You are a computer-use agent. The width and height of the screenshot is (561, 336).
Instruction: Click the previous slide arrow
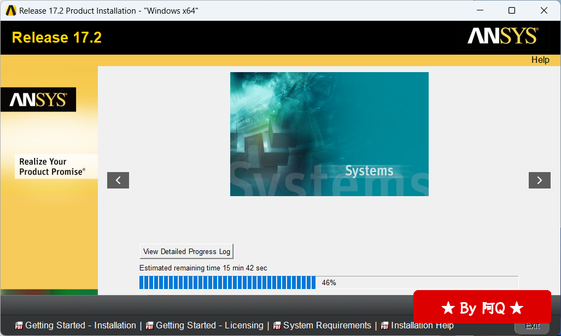tap(118, 180)
